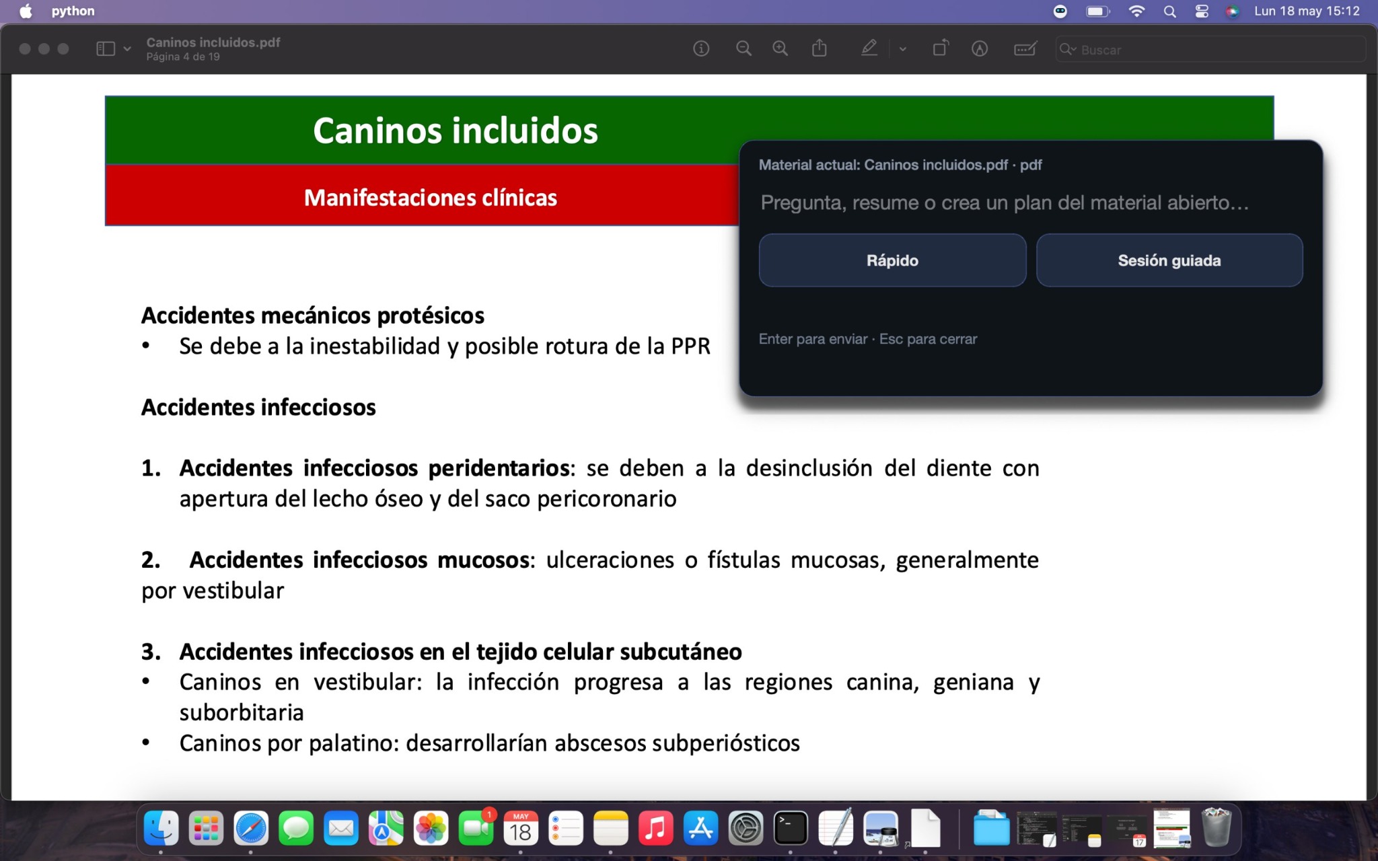The height and width of the screenshot is (861, 1378).
Task: Open Photos from the Dock
Action: (431, 827)
